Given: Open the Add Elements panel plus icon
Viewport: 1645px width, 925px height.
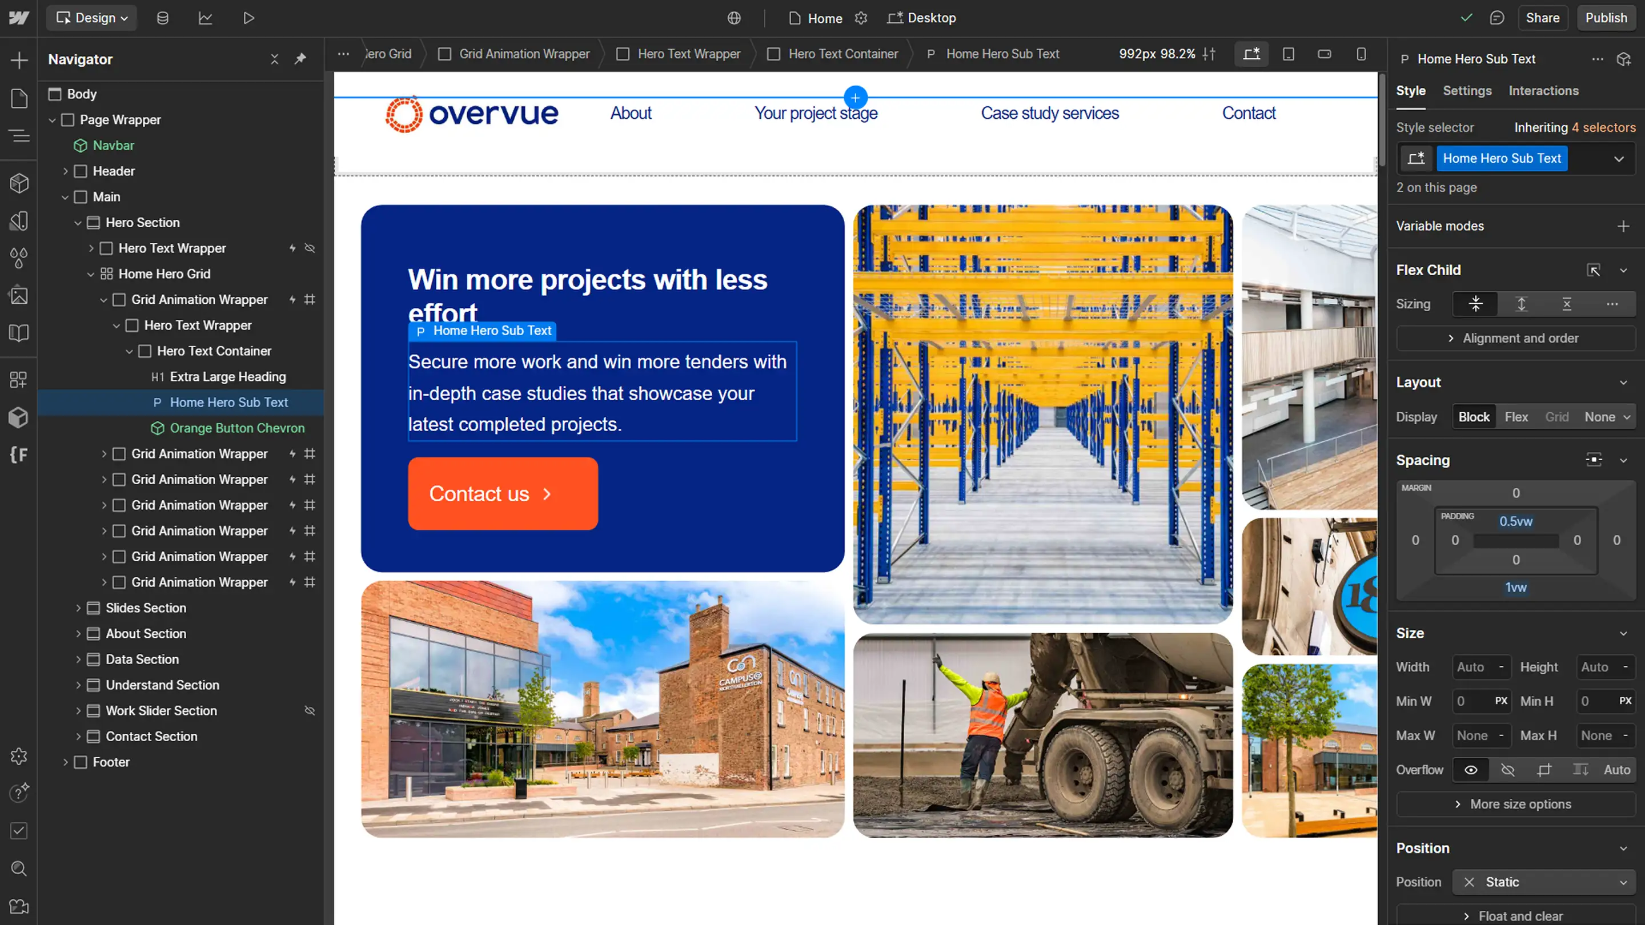Looking at the screenshot, I should point(18,61).
